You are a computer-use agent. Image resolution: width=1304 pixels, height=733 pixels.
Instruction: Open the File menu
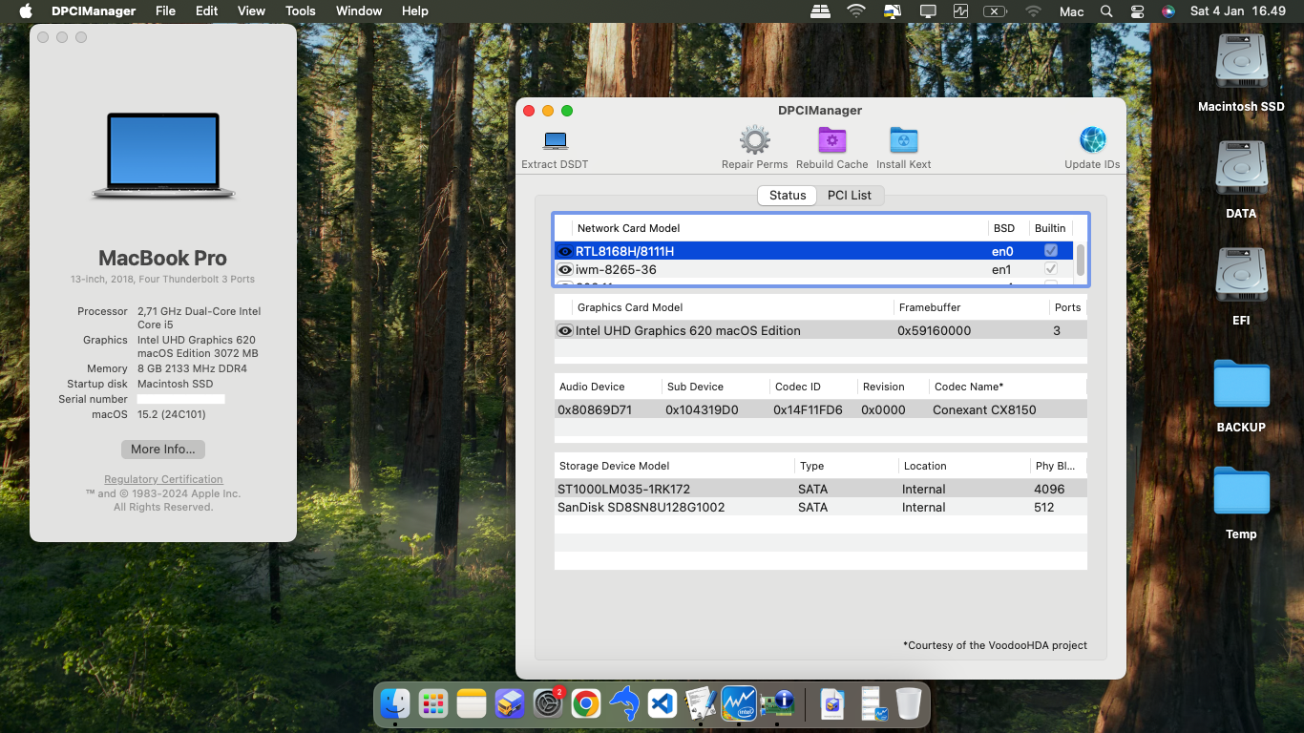(165, 11)
